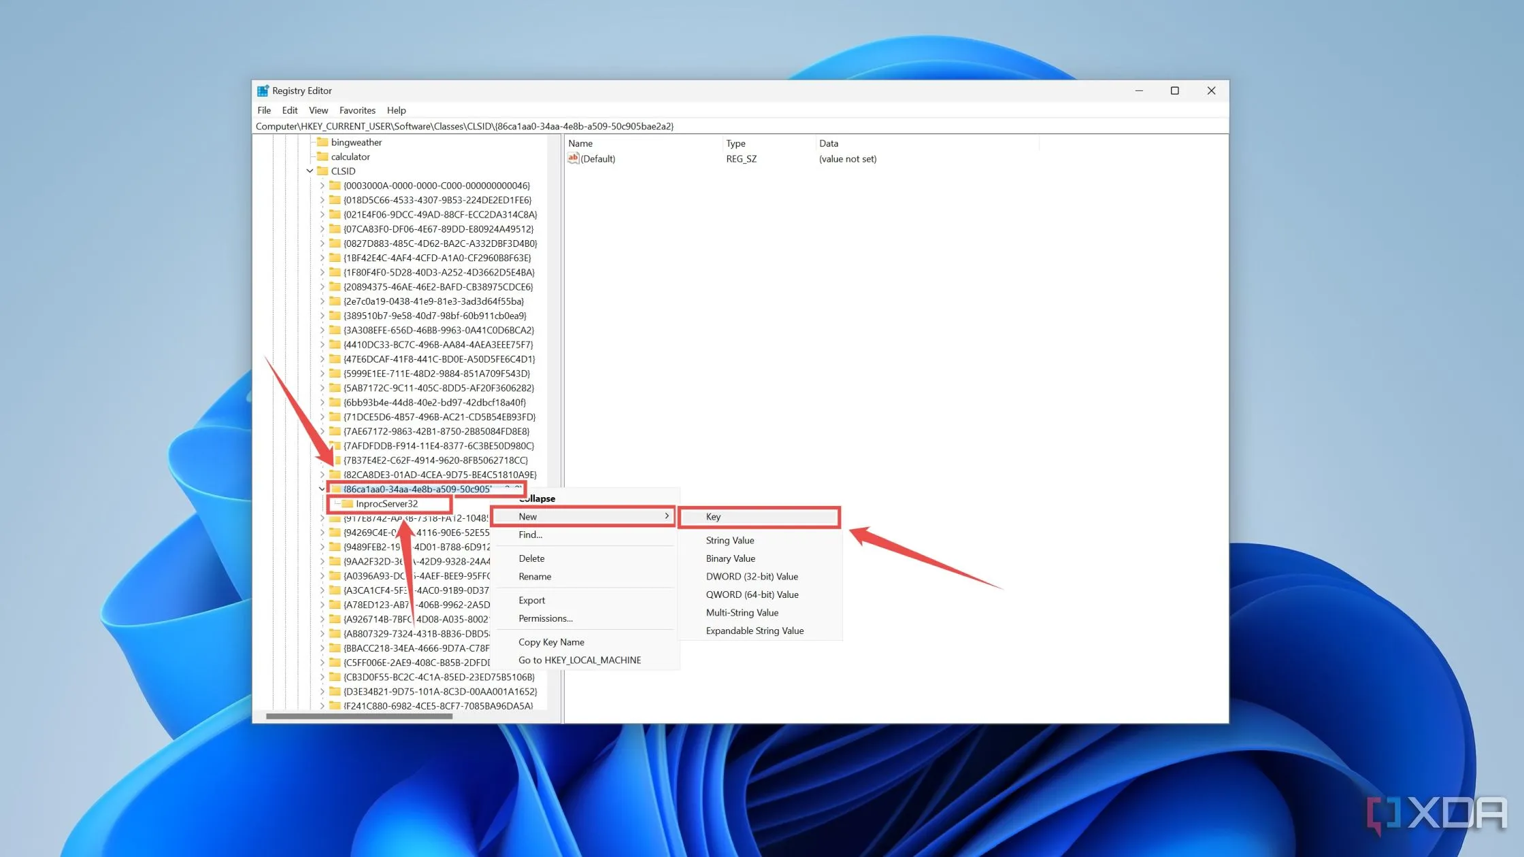Expand the {CB3D0F55-BC2C-4C1A-85ED-23ED75B5106B} key
Viewport: 1524px width, 857px height.
point(322,677)
